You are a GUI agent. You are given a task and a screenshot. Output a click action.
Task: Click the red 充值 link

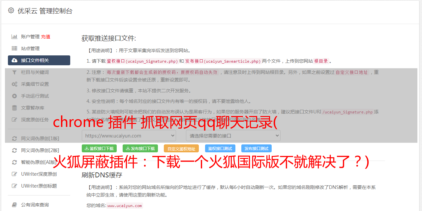pyautogui.click(x=45, y=37)
